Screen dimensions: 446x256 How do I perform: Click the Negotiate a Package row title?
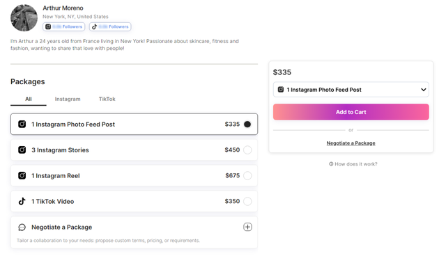(62, 227)
